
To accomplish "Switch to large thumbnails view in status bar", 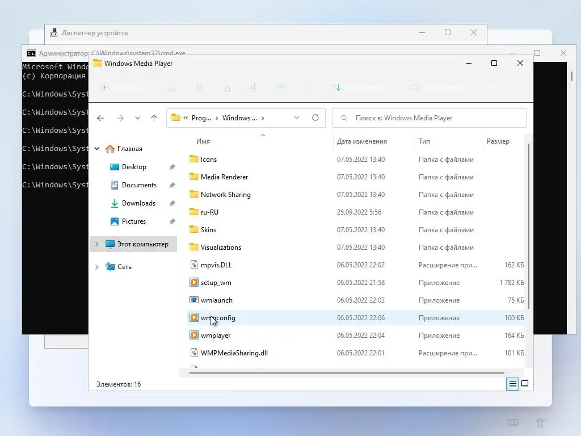I will click(525, 384).
